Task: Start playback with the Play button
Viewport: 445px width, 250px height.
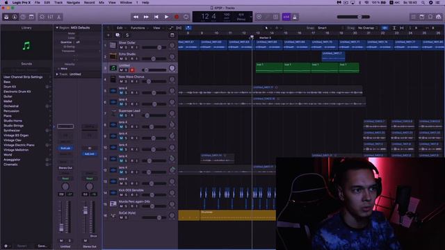Action: [166, 17]
